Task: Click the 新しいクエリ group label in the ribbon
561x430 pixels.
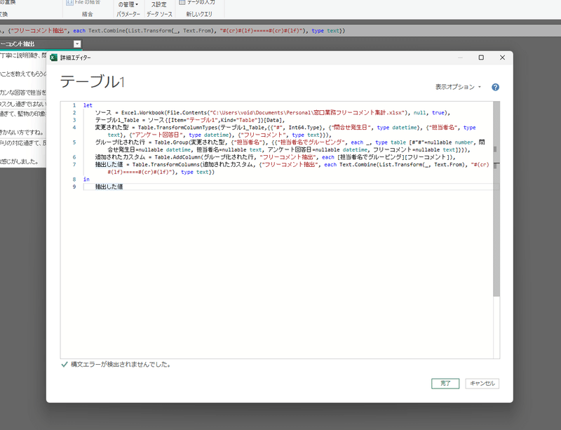Action: pyautogui.click(x=199, y=14)
